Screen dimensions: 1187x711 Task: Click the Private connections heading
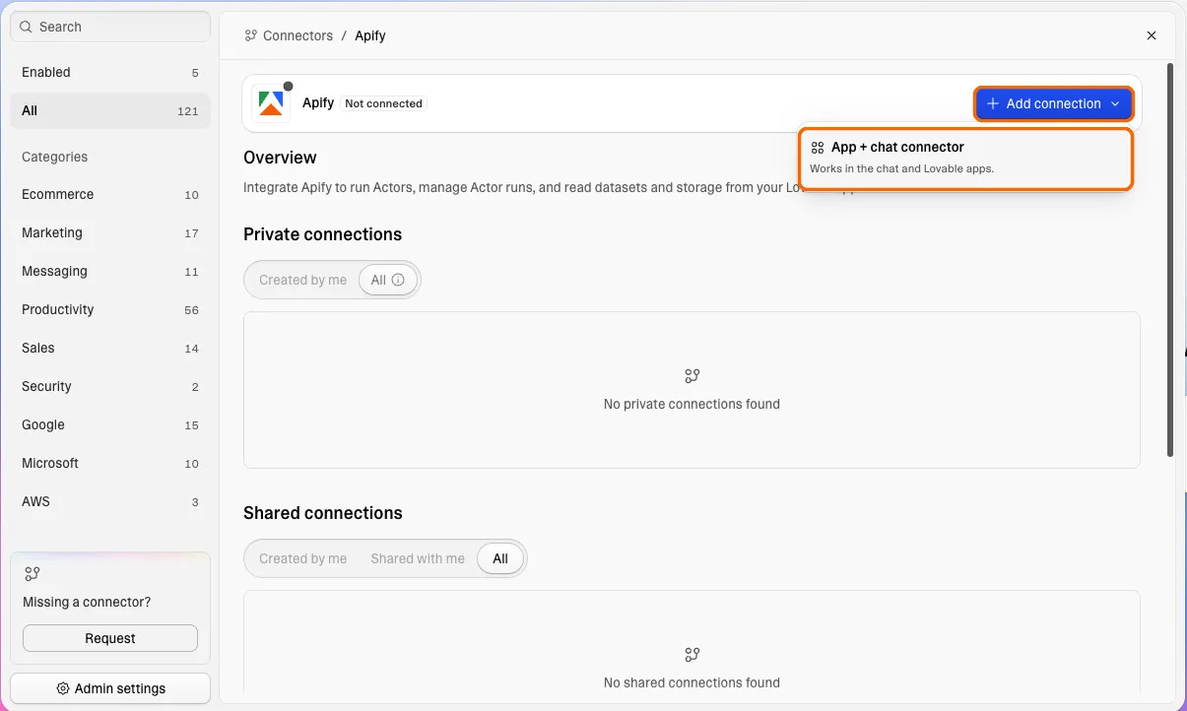click(322, 234)
